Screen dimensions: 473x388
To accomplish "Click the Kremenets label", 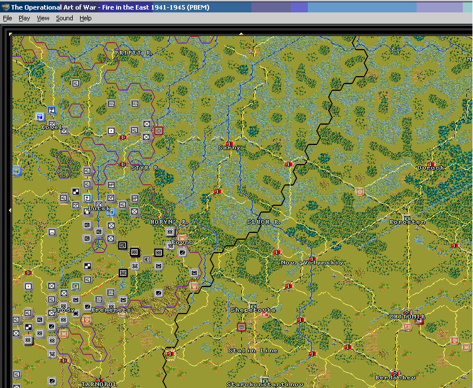I will [111, 310].
